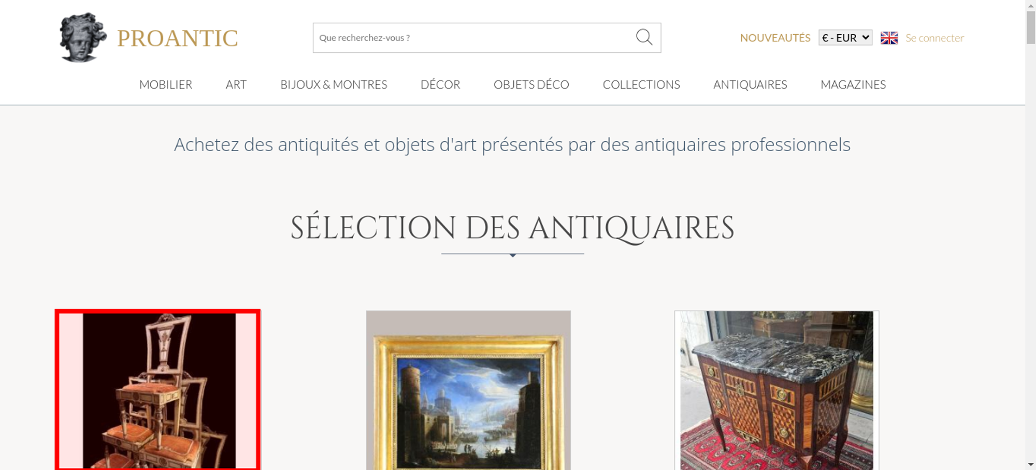
Task: Click the PROANTIC brand name
Action: pos(177,38)
